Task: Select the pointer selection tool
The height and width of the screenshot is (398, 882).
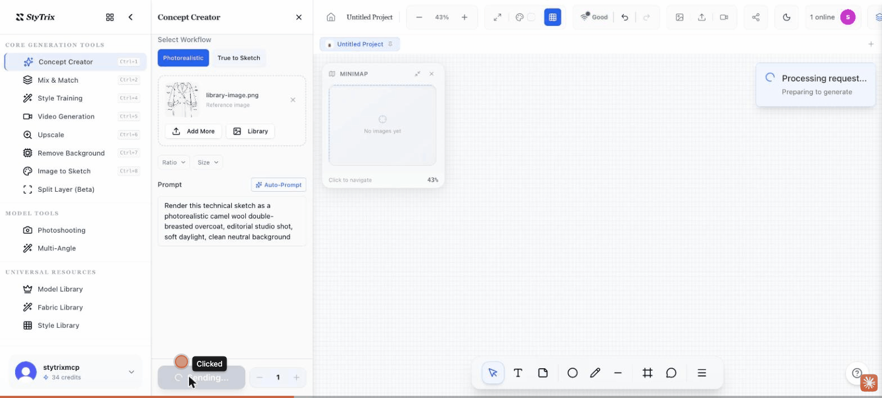Action: point(493,373)
